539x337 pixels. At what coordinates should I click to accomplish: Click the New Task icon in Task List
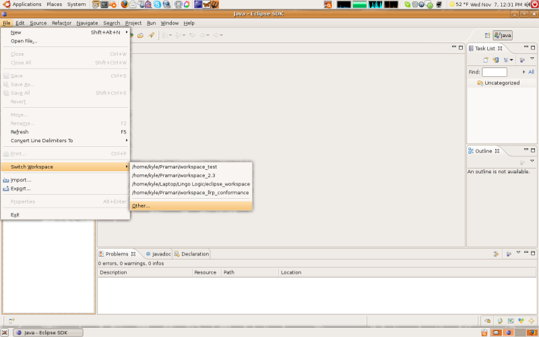click(x=486, y=60)
